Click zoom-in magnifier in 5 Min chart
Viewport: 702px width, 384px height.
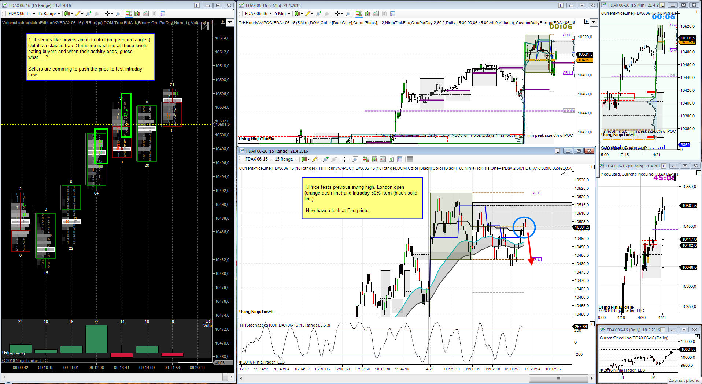point(318,14)
